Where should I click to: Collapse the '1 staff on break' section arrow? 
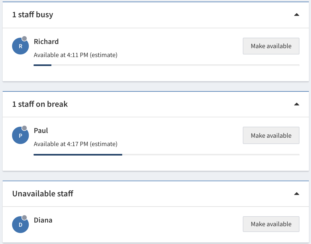point(297,104)
